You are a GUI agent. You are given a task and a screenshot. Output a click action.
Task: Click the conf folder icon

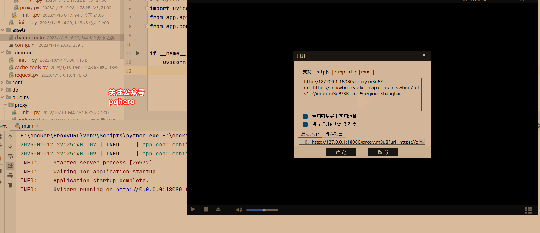tap(8, 82)
